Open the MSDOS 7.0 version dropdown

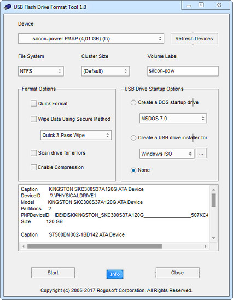173,119
